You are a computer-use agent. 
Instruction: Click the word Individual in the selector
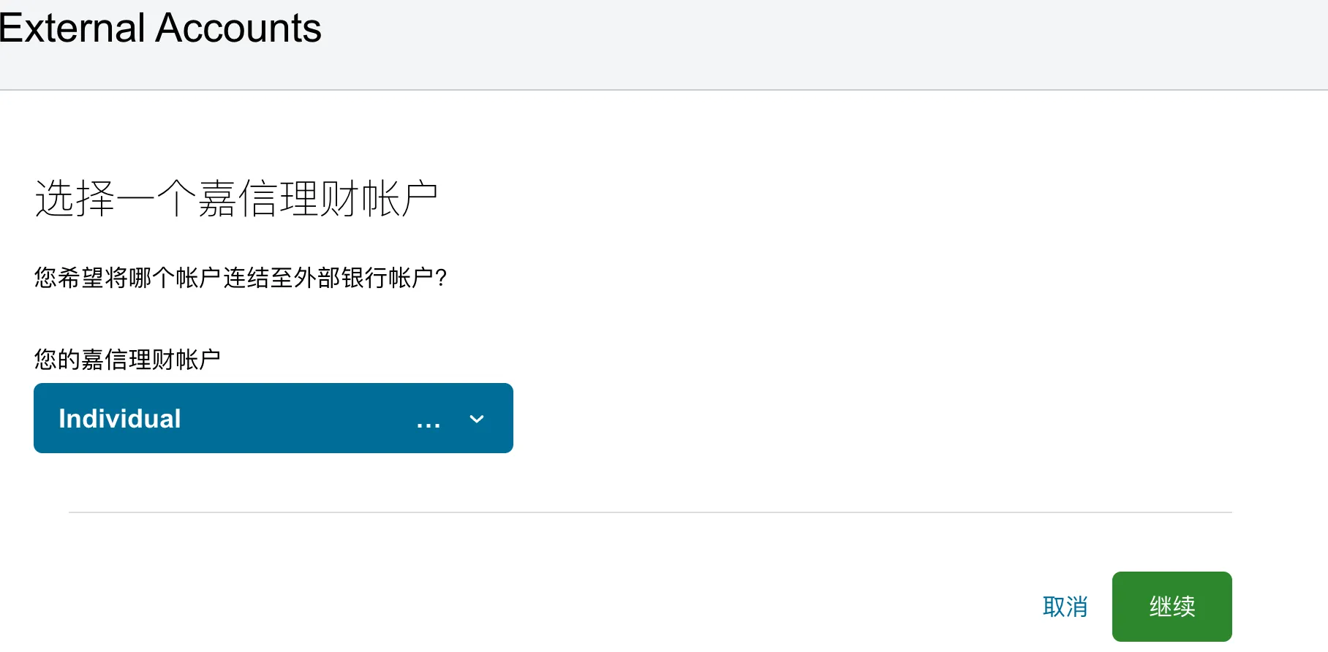pyautogui.click(x=119, y=418)
